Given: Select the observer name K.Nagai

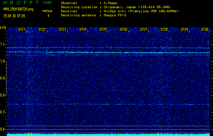Looking at the screenshot, I should (110, 3).
